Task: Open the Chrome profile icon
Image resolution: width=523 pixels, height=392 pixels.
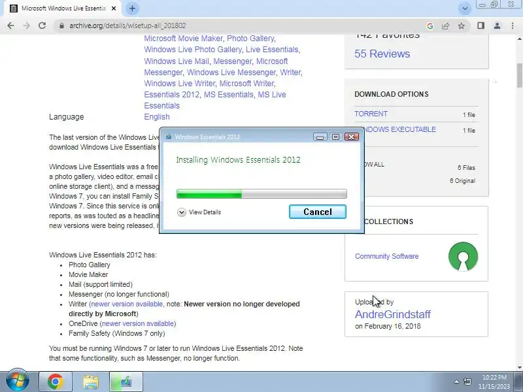Action: pyautogui.click(x=497, y=25)
